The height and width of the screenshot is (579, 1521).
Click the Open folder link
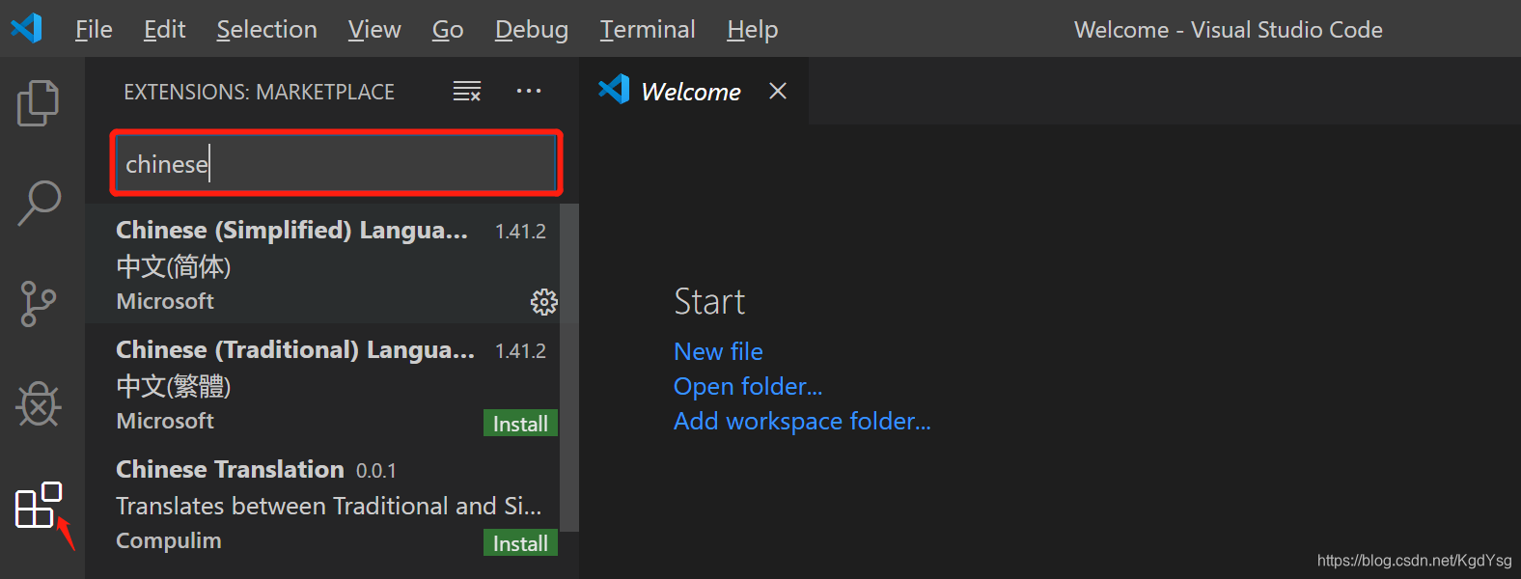coord(748,386)
